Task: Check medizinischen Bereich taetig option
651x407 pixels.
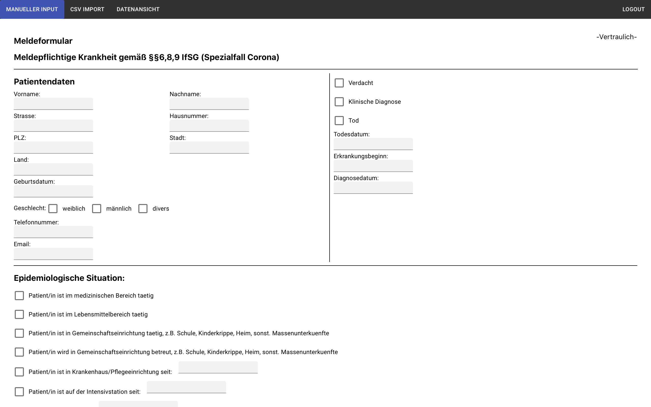Action: point(19,296)
